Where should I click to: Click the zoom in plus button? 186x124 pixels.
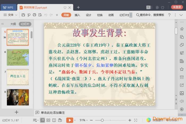(x=130, y=120)
